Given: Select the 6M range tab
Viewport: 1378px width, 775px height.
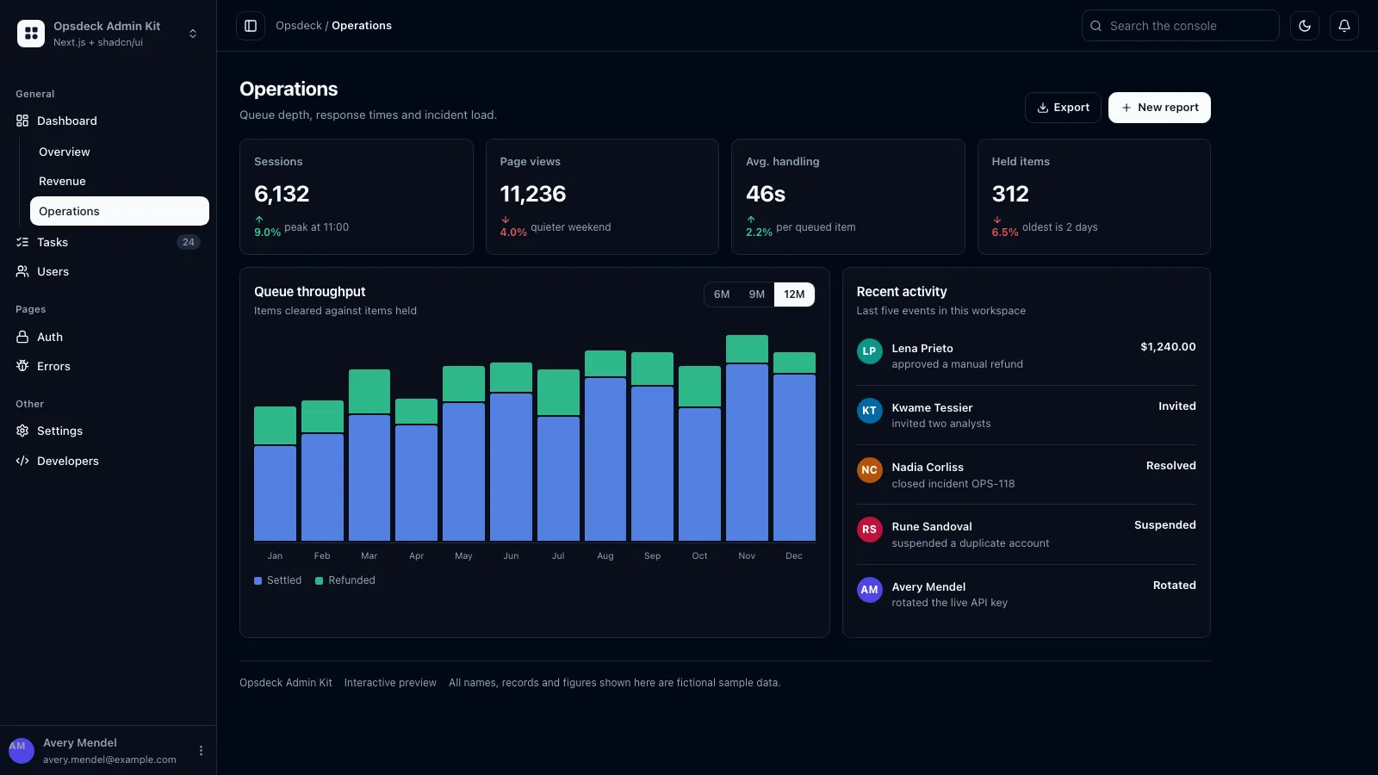Looking at the screenshot, I should (x=722, y=294).
